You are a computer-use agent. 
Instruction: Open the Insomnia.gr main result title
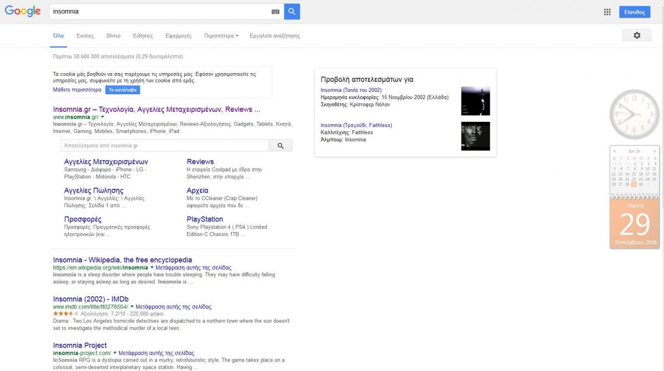tap(157, 109)
